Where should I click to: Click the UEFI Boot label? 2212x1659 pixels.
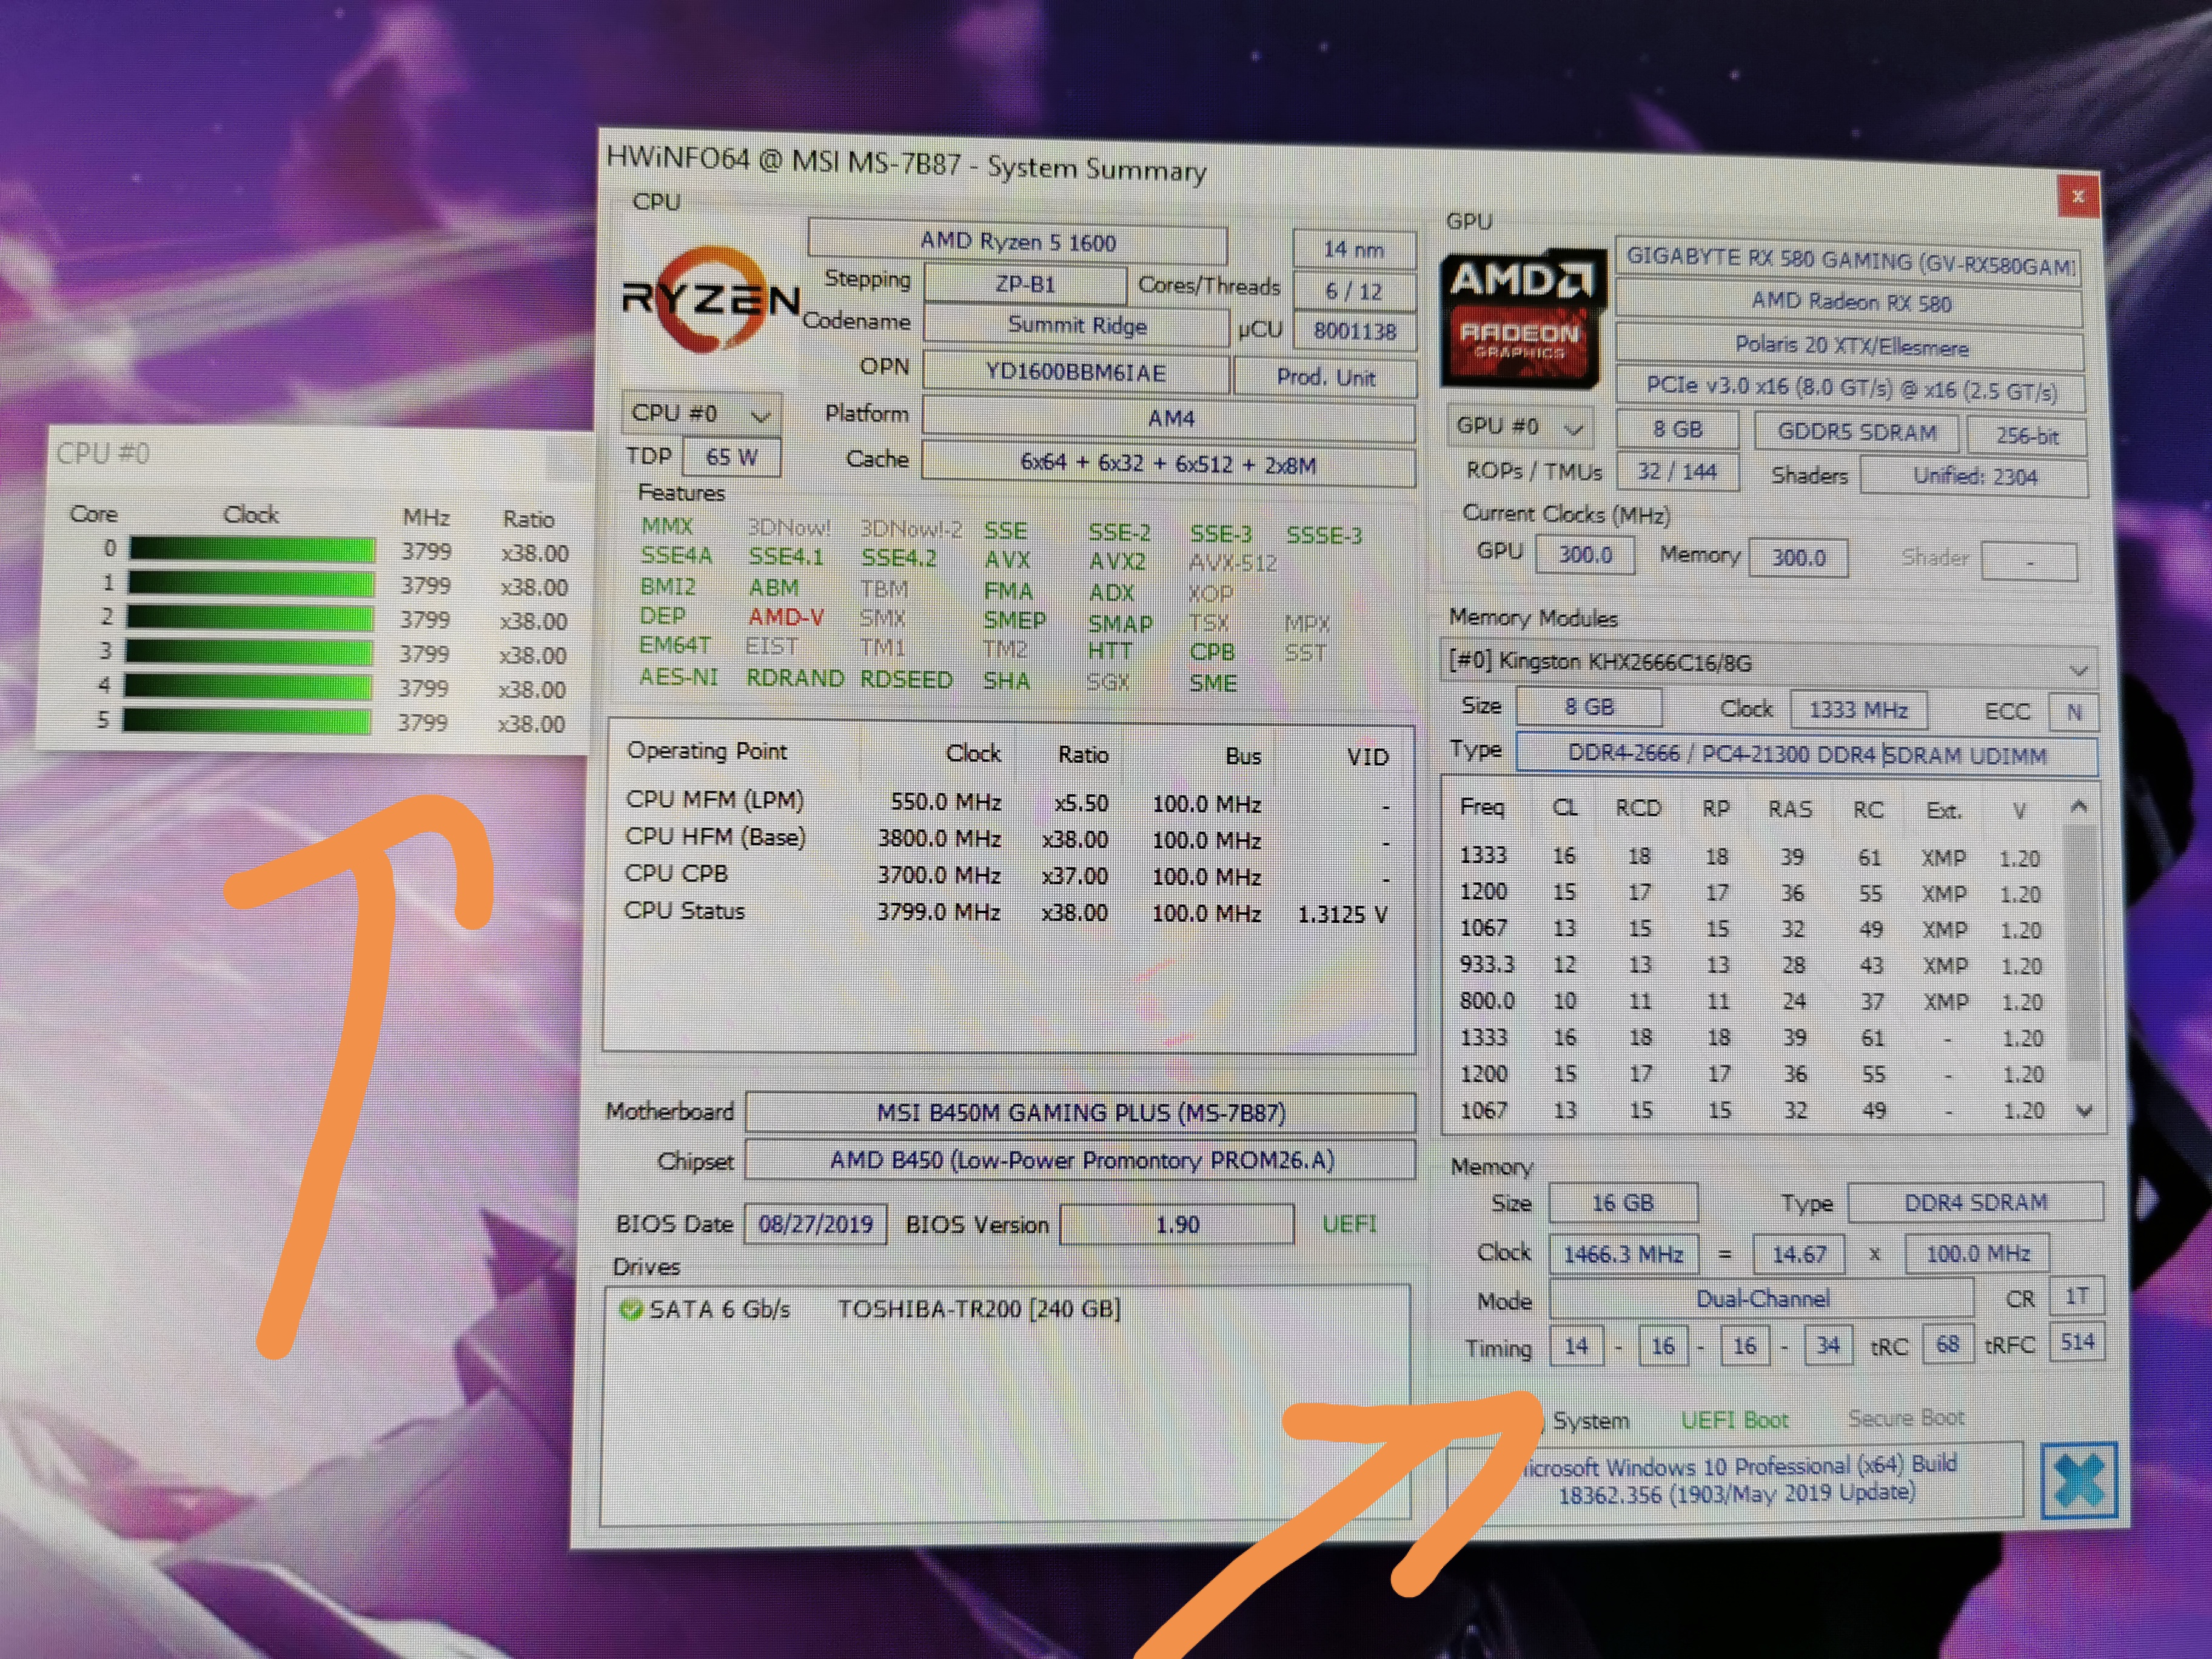pyautogui.click(x=1734, y=1420)
